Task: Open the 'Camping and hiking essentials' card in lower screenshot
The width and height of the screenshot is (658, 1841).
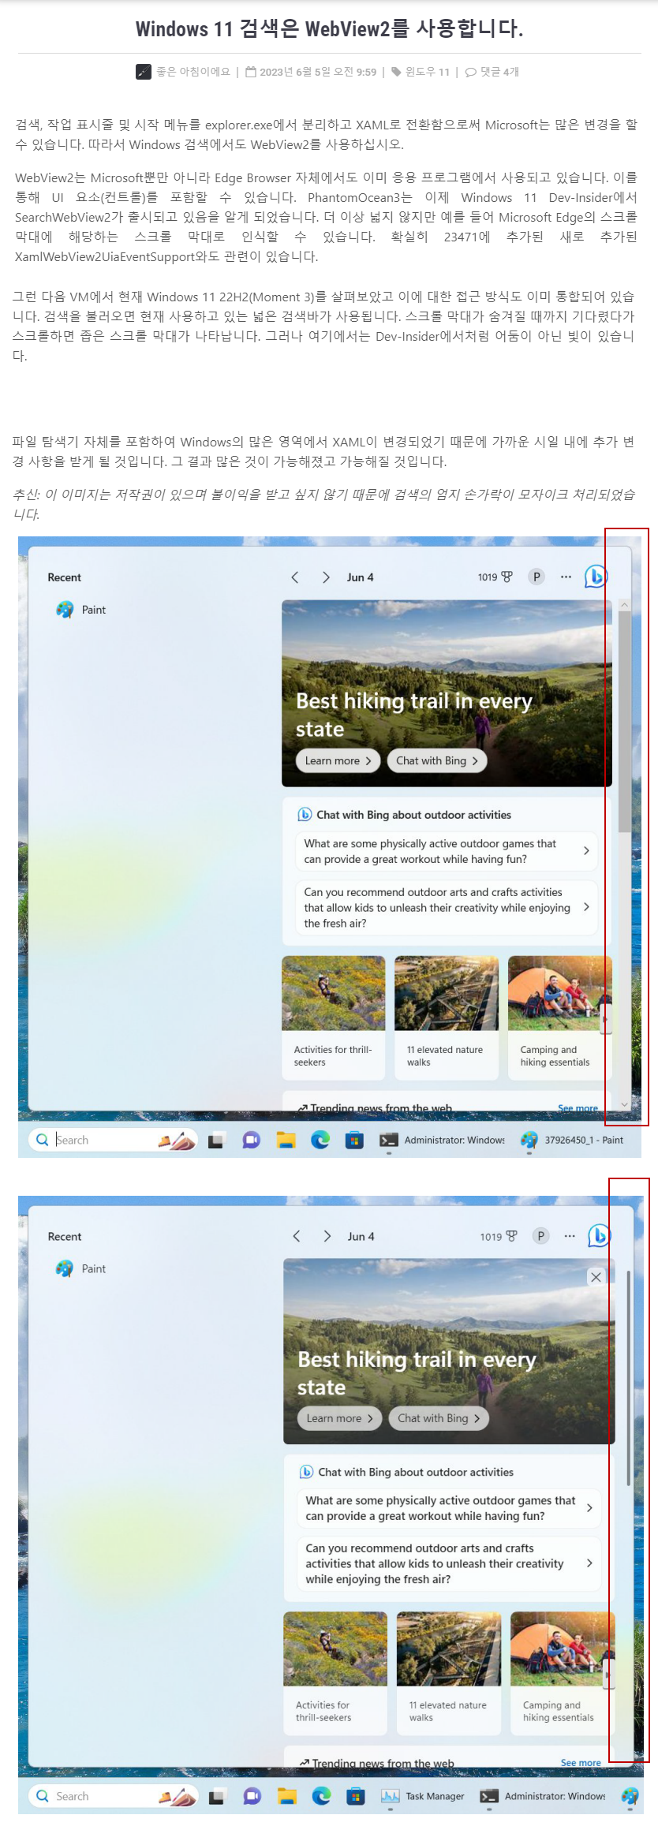Action: (562, 1674)
